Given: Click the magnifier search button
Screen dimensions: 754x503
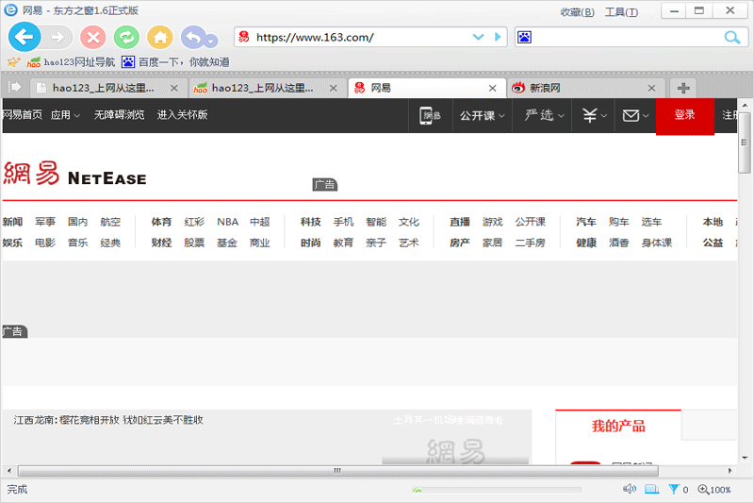Looking at the screenshot, I should point(732,37).
